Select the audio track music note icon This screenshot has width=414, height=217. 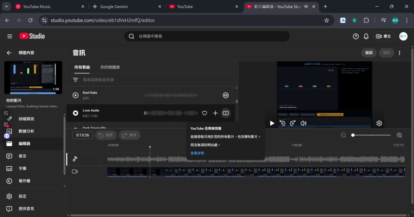point(75,159)
